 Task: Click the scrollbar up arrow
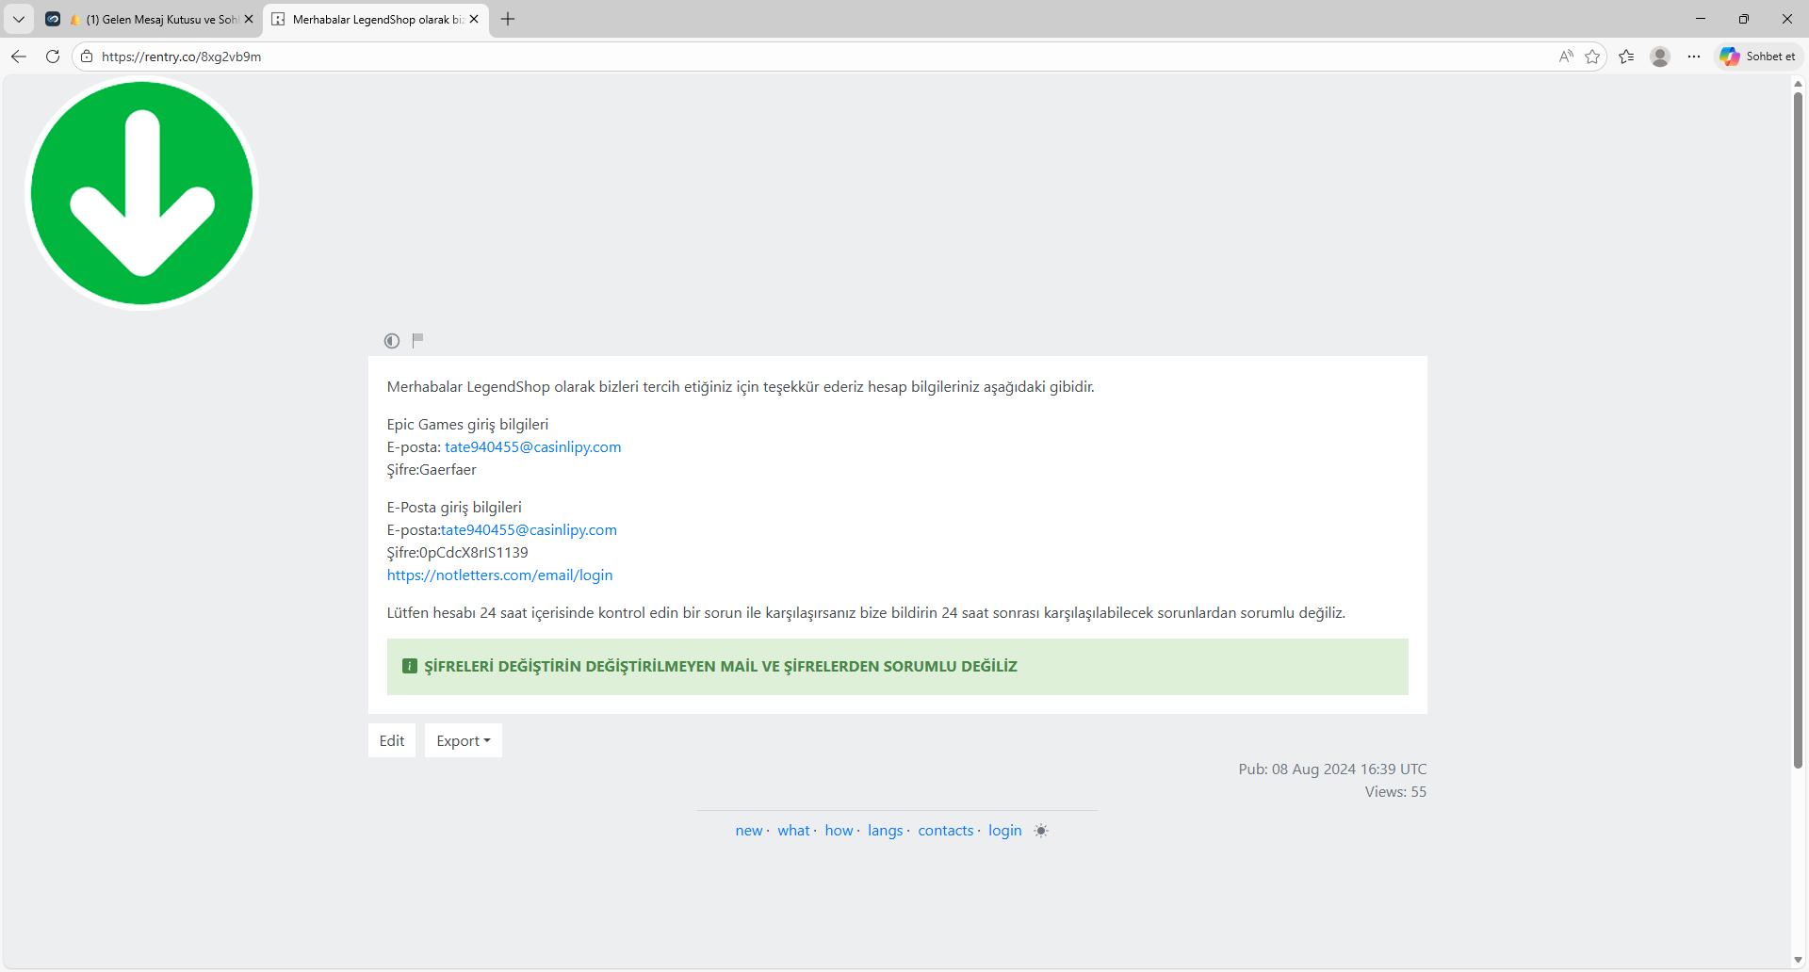pyautogui.click(x=1799, y=84)
